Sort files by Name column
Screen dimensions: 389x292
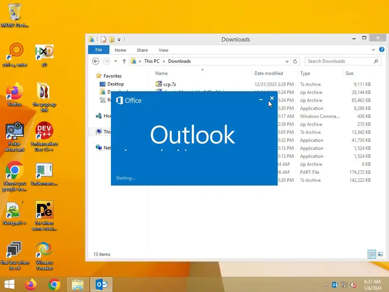161,73
